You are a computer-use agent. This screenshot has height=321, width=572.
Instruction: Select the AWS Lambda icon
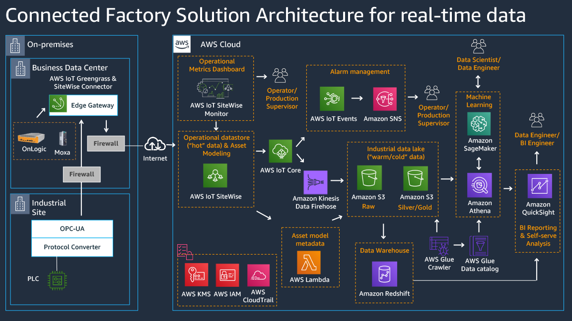point(310,262)
